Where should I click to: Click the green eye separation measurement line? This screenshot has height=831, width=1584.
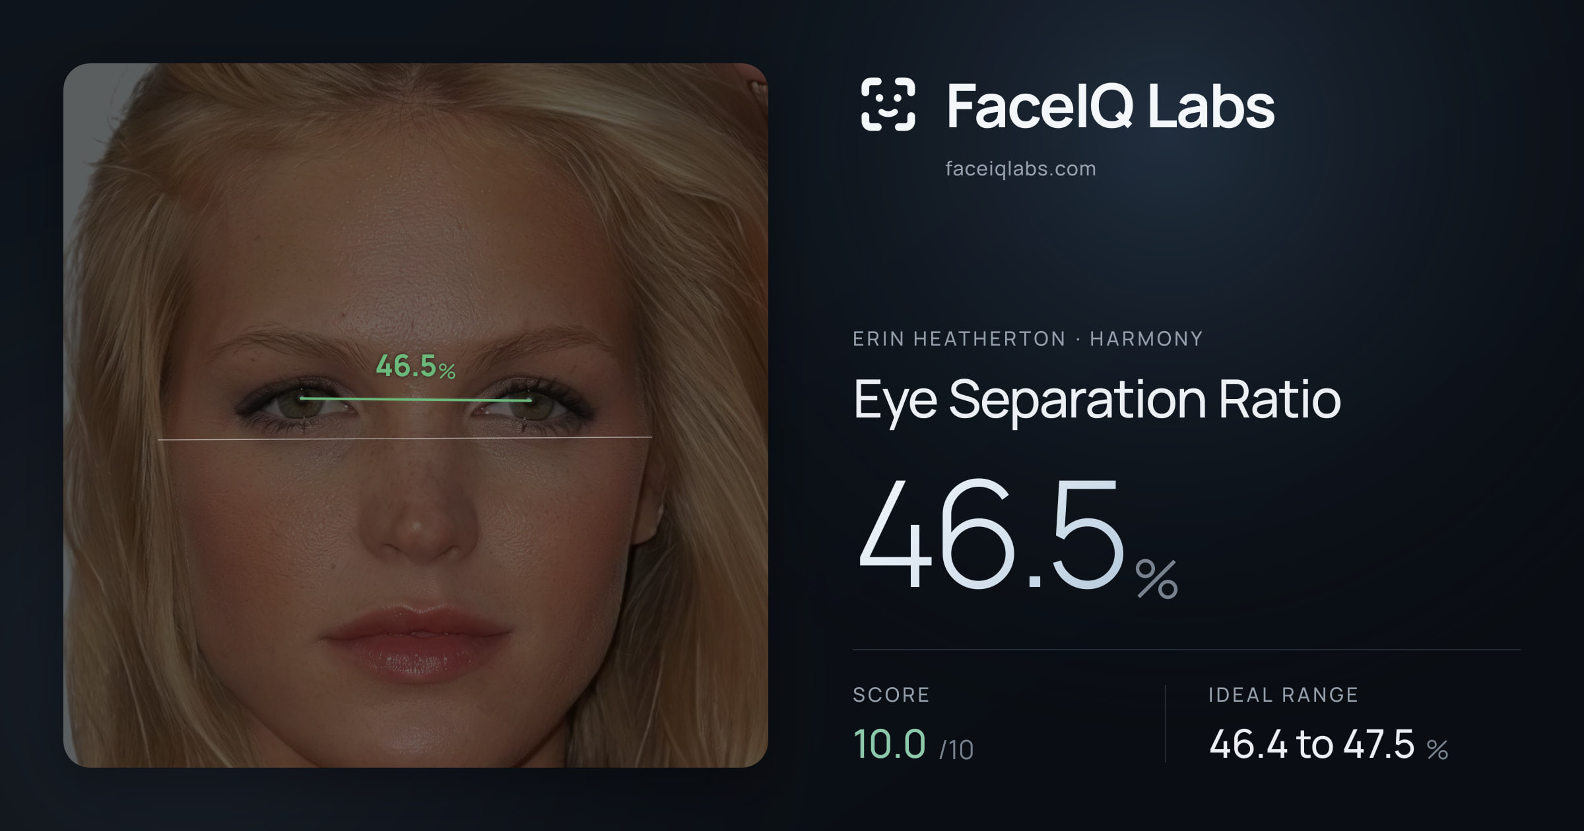416,399
